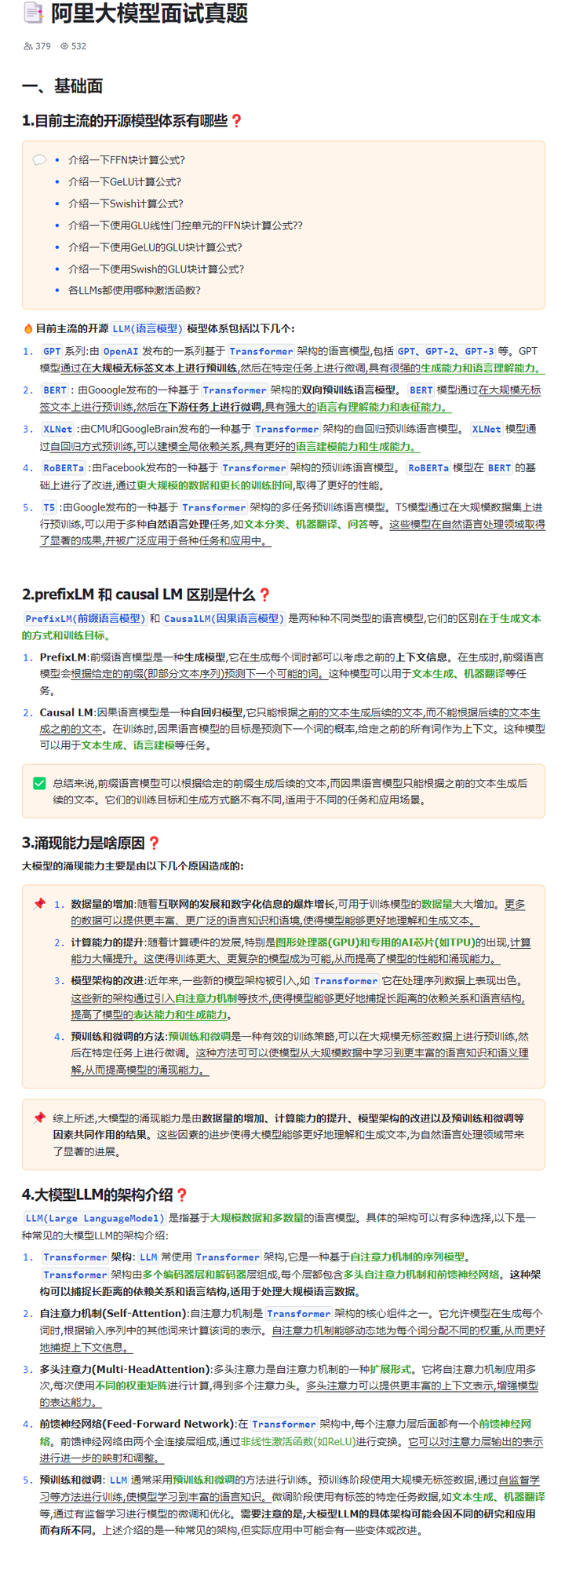565x1581 pixels.
Task: Click the LLM(语言模型) inline code tag
Action: [x=148, y=329]
